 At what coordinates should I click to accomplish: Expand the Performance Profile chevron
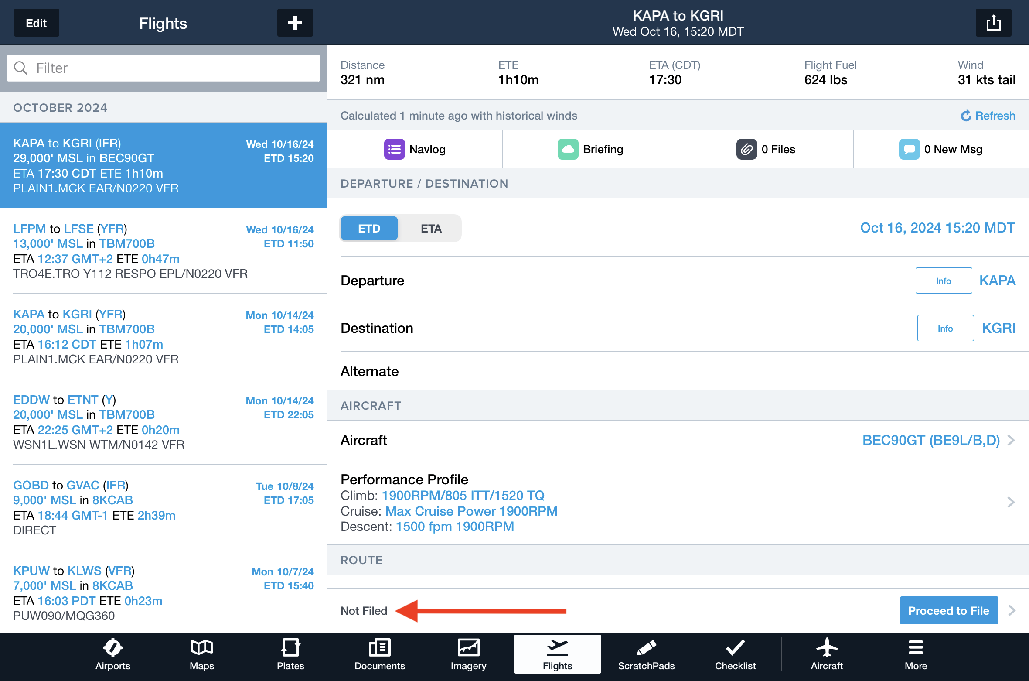(x=1011, y=502)
